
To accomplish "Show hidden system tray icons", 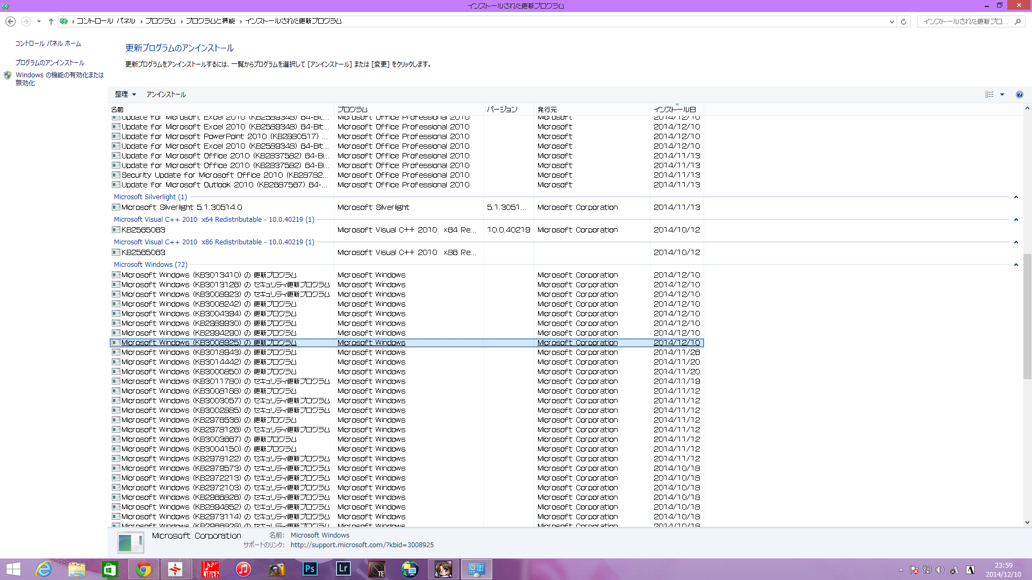I will click(x=901, y=570).
